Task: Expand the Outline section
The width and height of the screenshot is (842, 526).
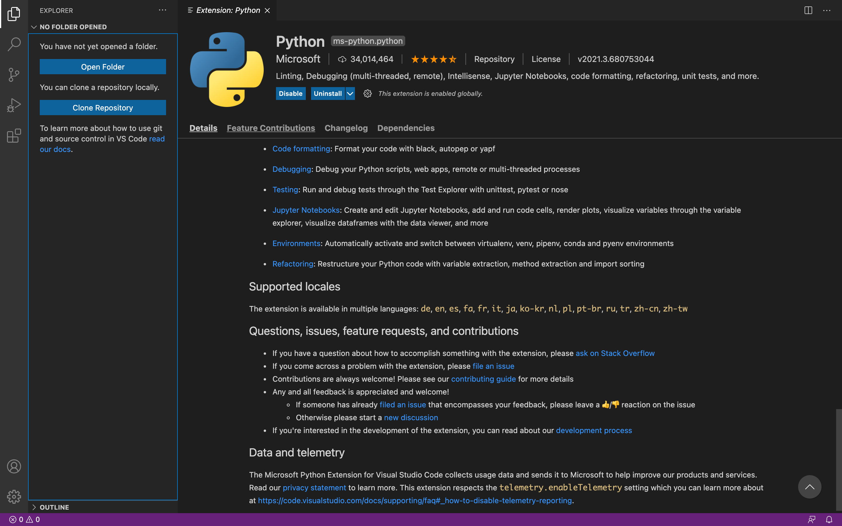Action: coord(34,507)
